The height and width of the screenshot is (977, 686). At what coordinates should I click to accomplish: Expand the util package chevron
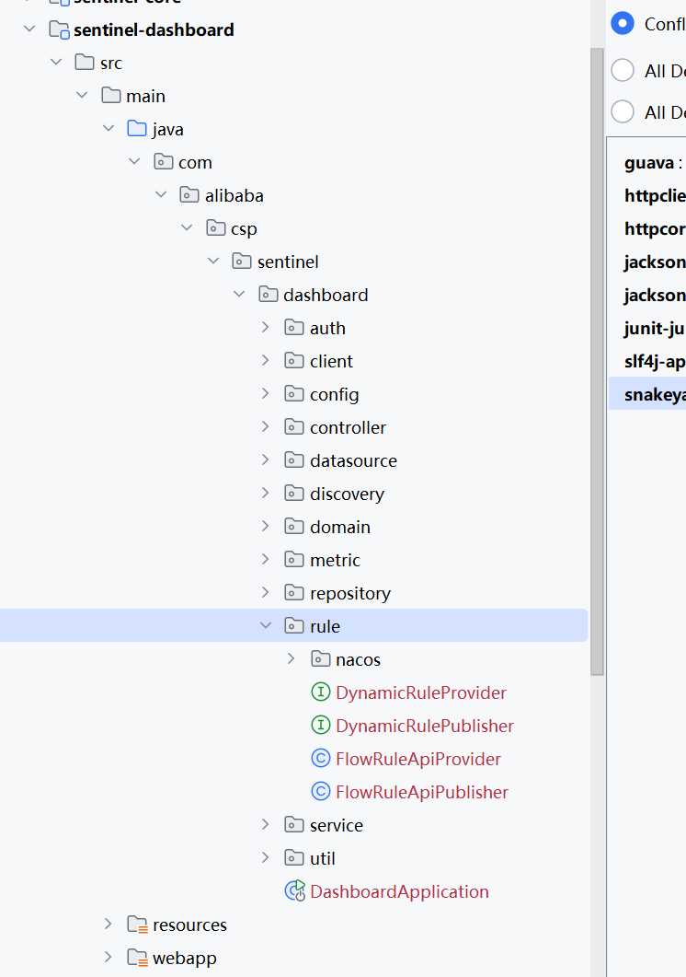point(265,857)
